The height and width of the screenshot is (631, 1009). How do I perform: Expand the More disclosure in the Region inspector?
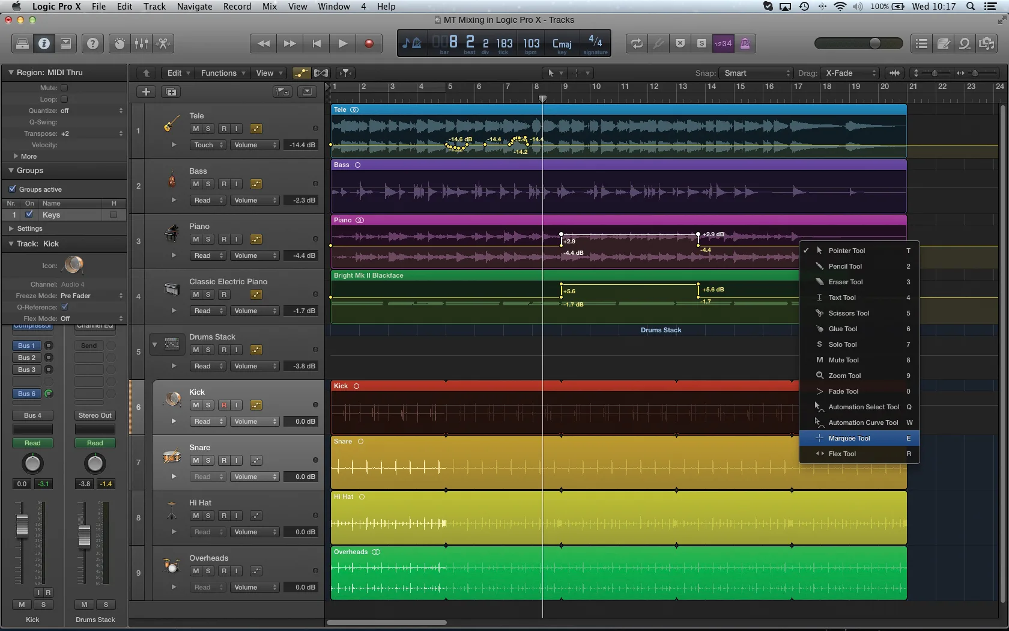[x=17, y=156]
